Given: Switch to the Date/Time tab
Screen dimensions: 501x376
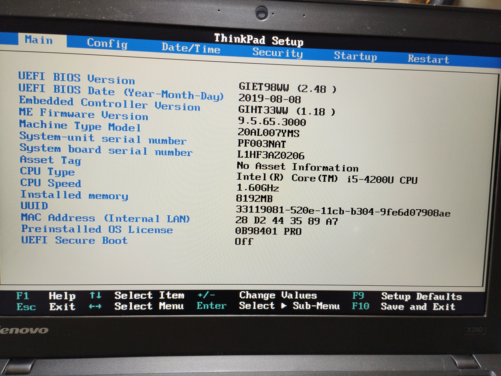Looking at the screenshot, I should coord(191,48).
